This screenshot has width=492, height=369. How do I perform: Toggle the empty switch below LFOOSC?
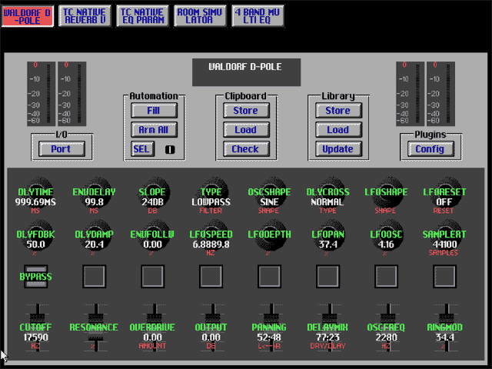(x=386, y=277)
